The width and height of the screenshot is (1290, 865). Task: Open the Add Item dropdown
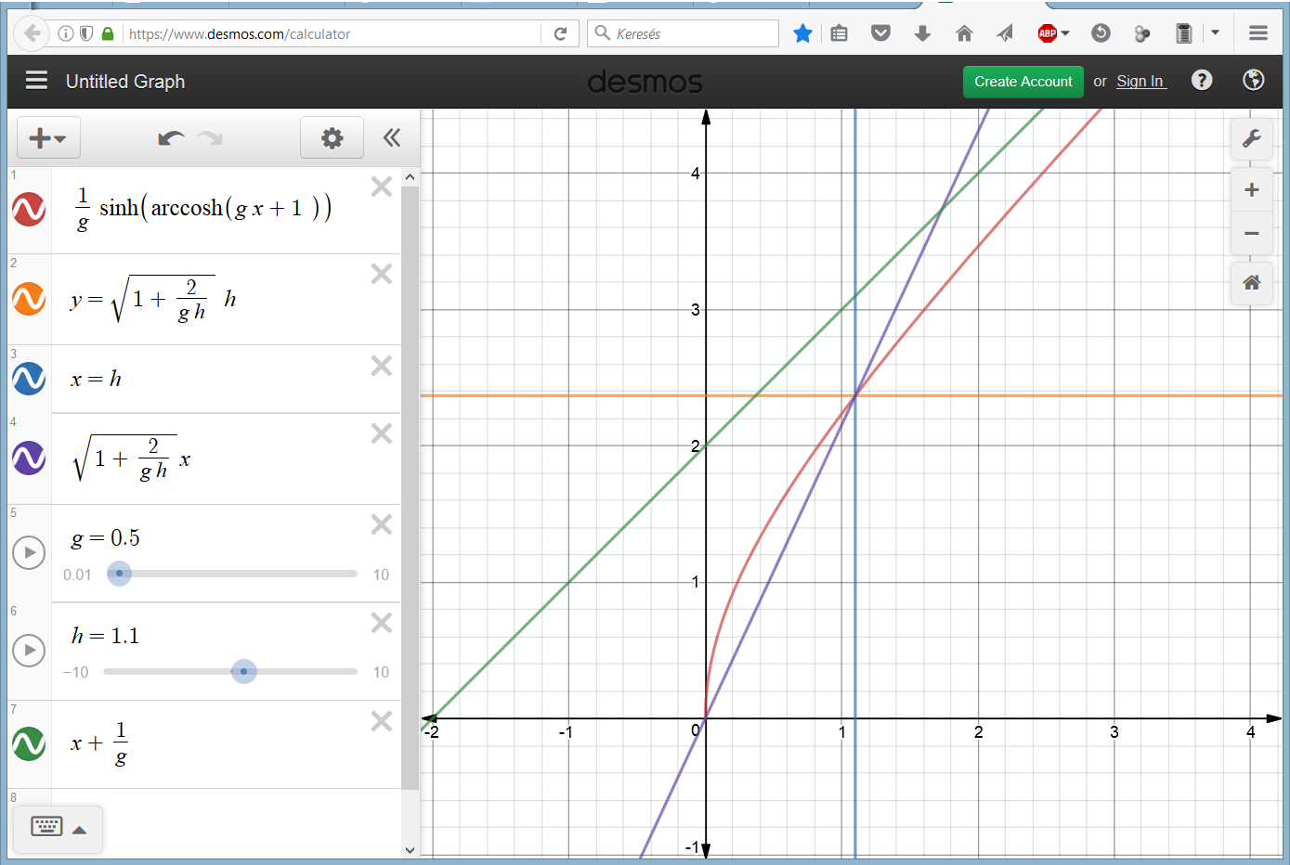pyautogui.click(x=48, y=139)
